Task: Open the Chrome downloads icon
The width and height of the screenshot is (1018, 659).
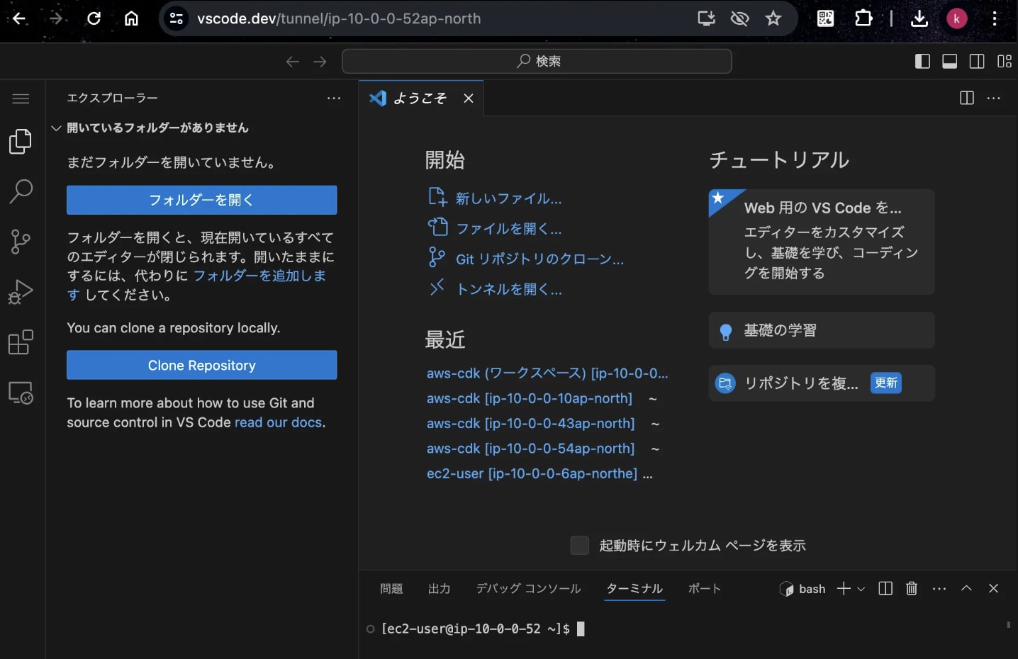Action: [919, 18]
